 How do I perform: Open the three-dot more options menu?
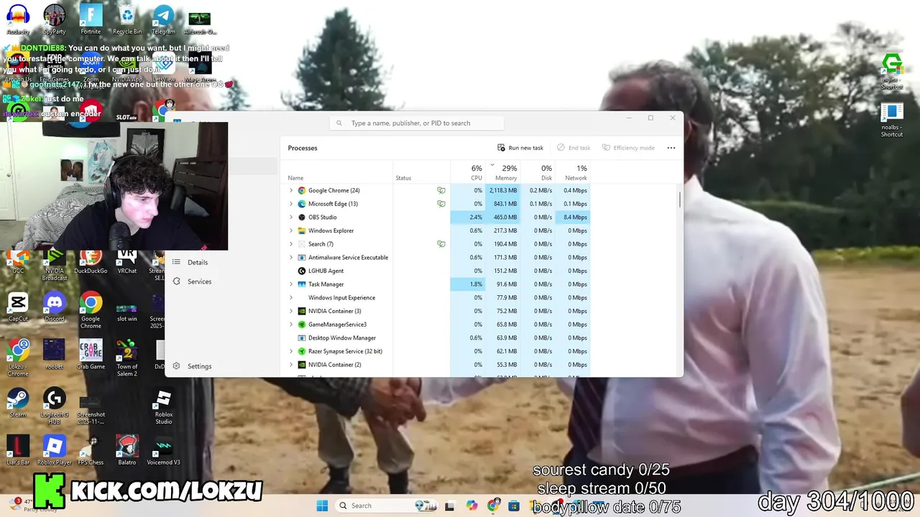click(x=671, y=148)
